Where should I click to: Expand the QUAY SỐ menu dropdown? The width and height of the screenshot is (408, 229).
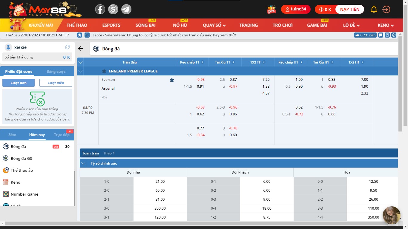[x=214, y=25]
